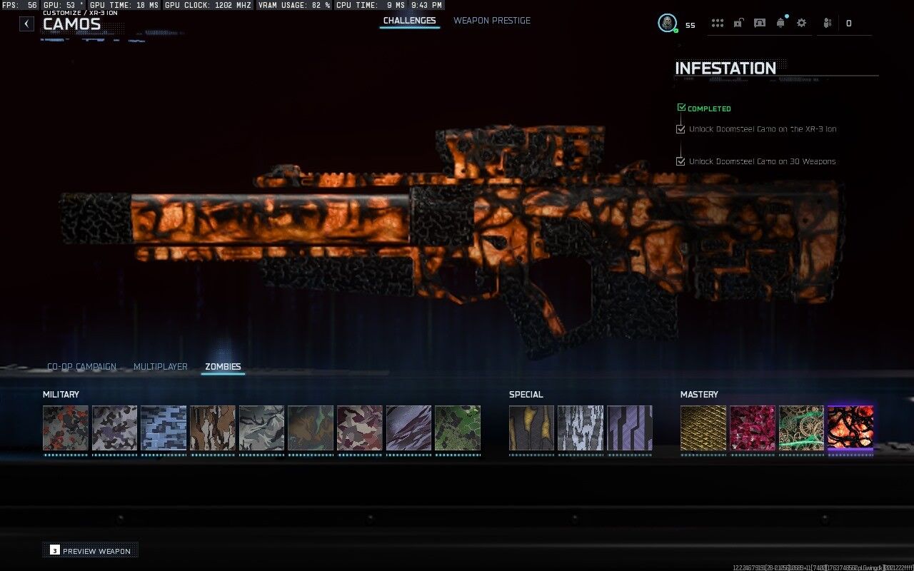This screenshot has height=571, width=914.
Task: Click the INFESTATION camo title
Action: [725, 69]
